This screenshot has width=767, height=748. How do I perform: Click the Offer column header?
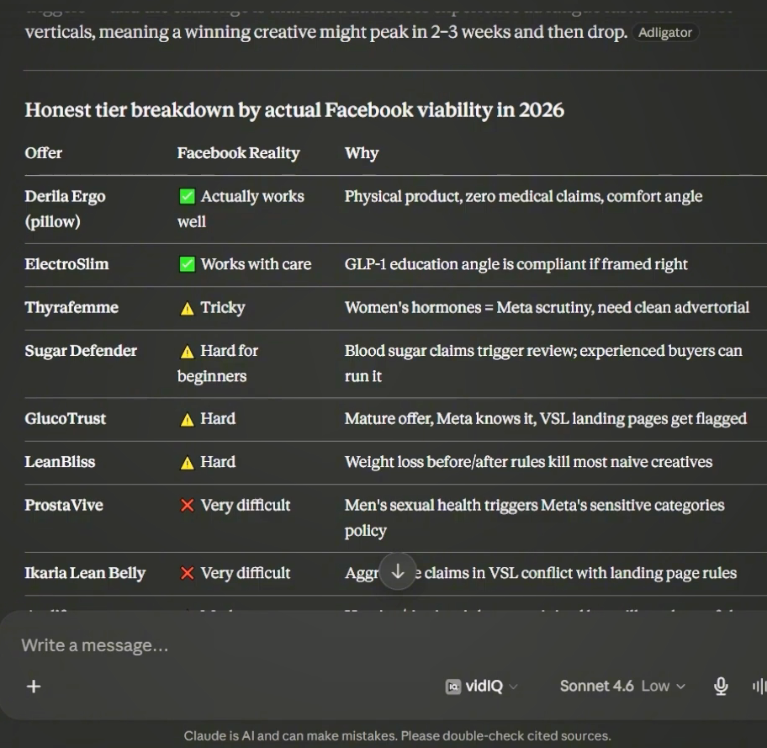(x=44, y=153)
